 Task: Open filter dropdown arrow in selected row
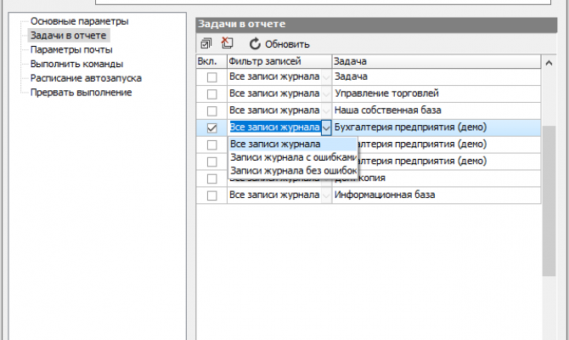pyautogui.click(x=326, y=127)
